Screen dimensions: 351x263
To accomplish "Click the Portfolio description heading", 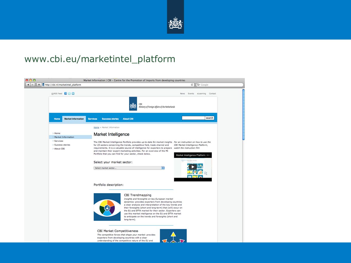I will tap(109, 185).
